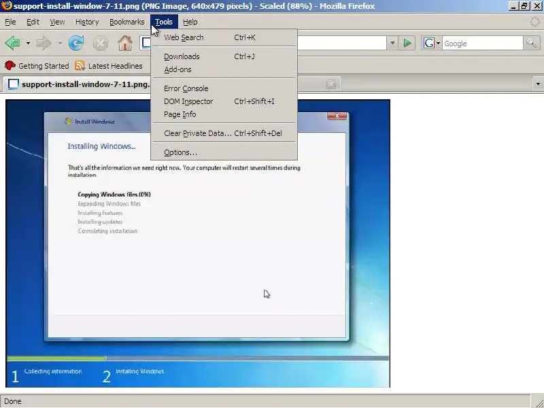Click the status bar resize grip

(x=538, y=402)
